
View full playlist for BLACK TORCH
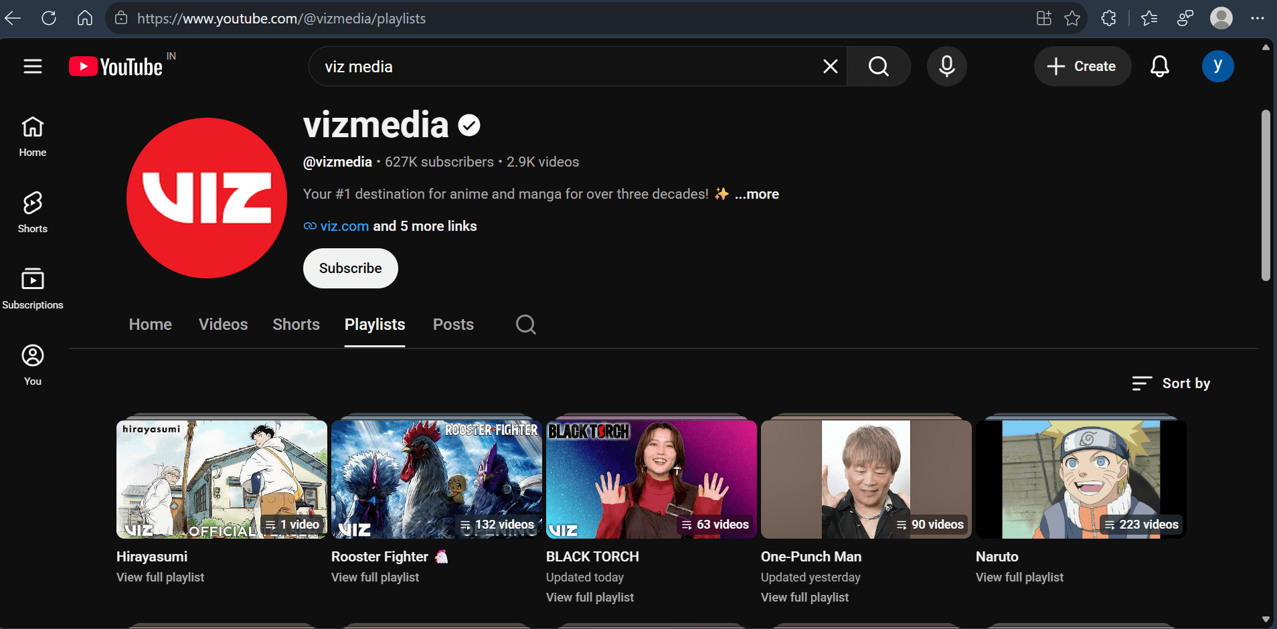(590, 598)
